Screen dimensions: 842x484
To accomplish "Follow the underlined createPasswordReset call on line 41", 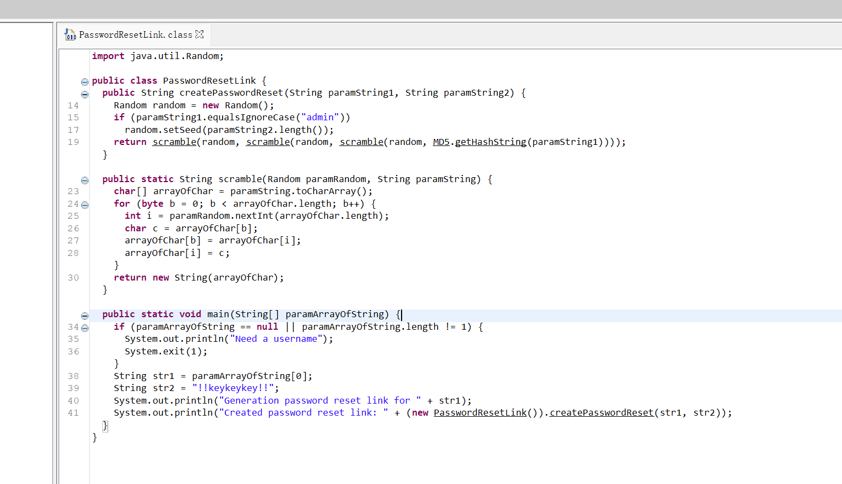I will (x=601, y=413).
